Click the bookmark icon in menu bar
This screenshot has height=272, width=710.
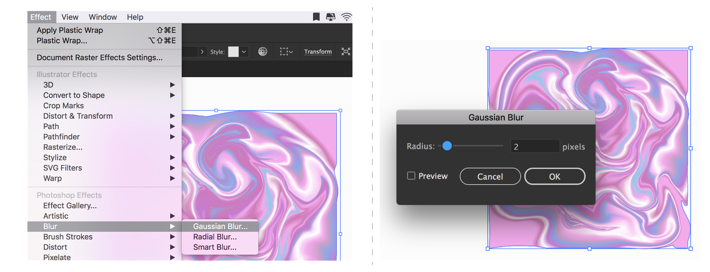316,17
